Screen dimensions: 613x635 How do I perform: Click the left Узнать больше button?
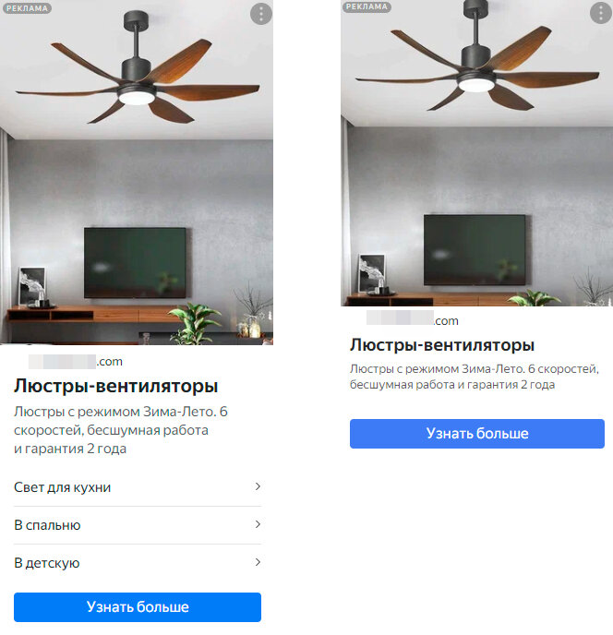pyautogui.click(x=138, y=607)
